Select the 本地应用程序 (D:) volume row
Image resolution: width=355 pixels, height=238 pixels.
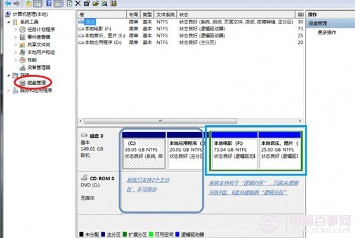(x=190, y=43)
